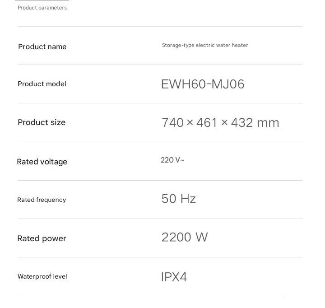Screen dimensions: 325x308
Task: Click the 432 value in product size
Action: tap(241, 123)
